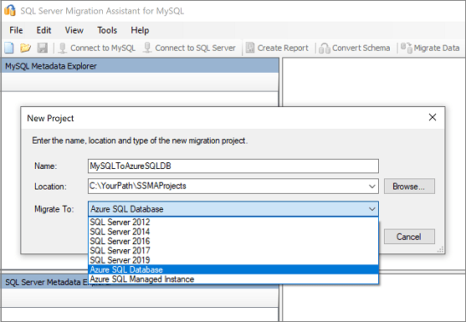466x322 pixels.
Task: Expand the Location dropdown arrow
Action: click(372, 187)
